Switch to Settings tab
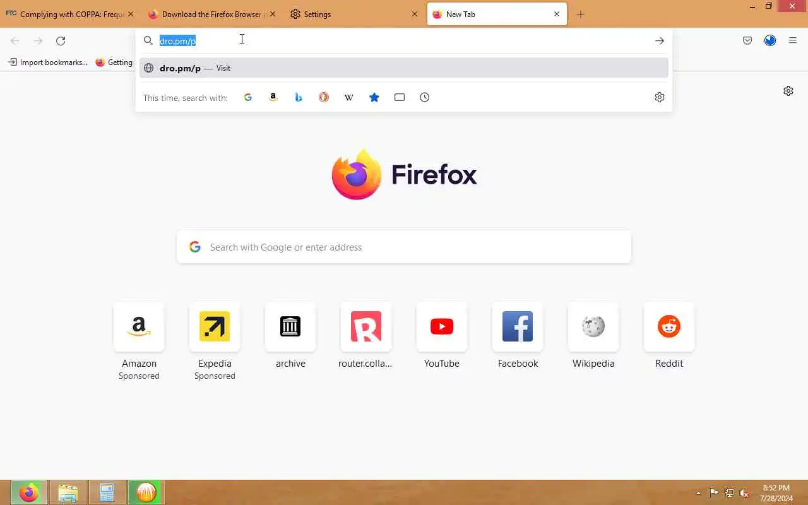 [353, 14]
